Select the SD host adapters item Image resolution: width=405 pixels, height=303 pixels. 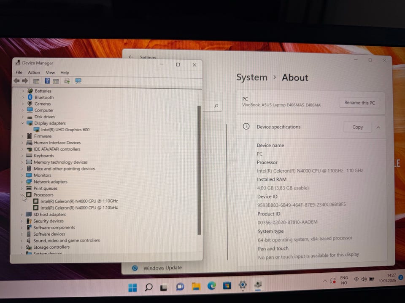pyautogui.click(x=50, y=214)
